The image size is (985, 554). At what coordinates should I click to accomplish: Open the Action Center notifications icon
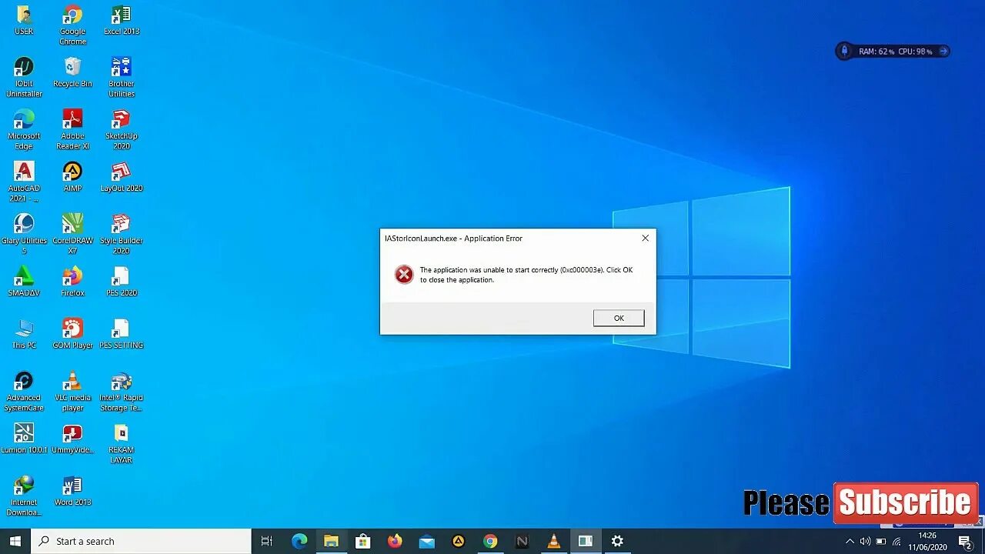(964, 541)
